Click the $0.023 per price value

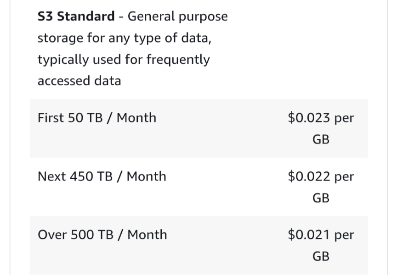click(321, 118)
